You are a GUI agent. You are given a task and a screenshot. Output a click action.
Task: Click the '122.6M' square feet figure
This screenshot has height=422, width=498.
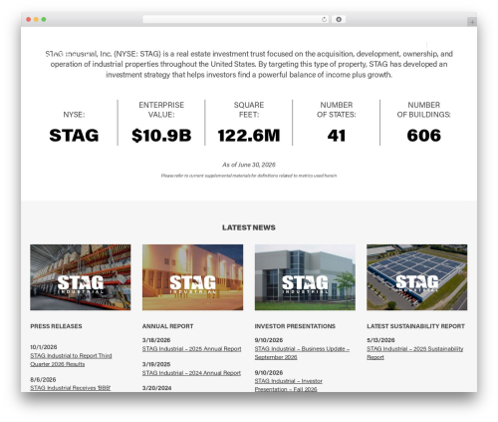tap(249, 136)
